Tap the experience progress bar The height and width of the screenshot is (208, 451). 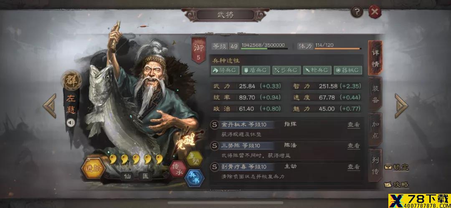[264, 48]
